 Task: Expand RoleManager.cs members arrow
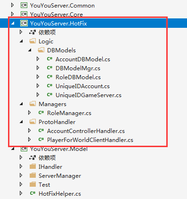29,113
